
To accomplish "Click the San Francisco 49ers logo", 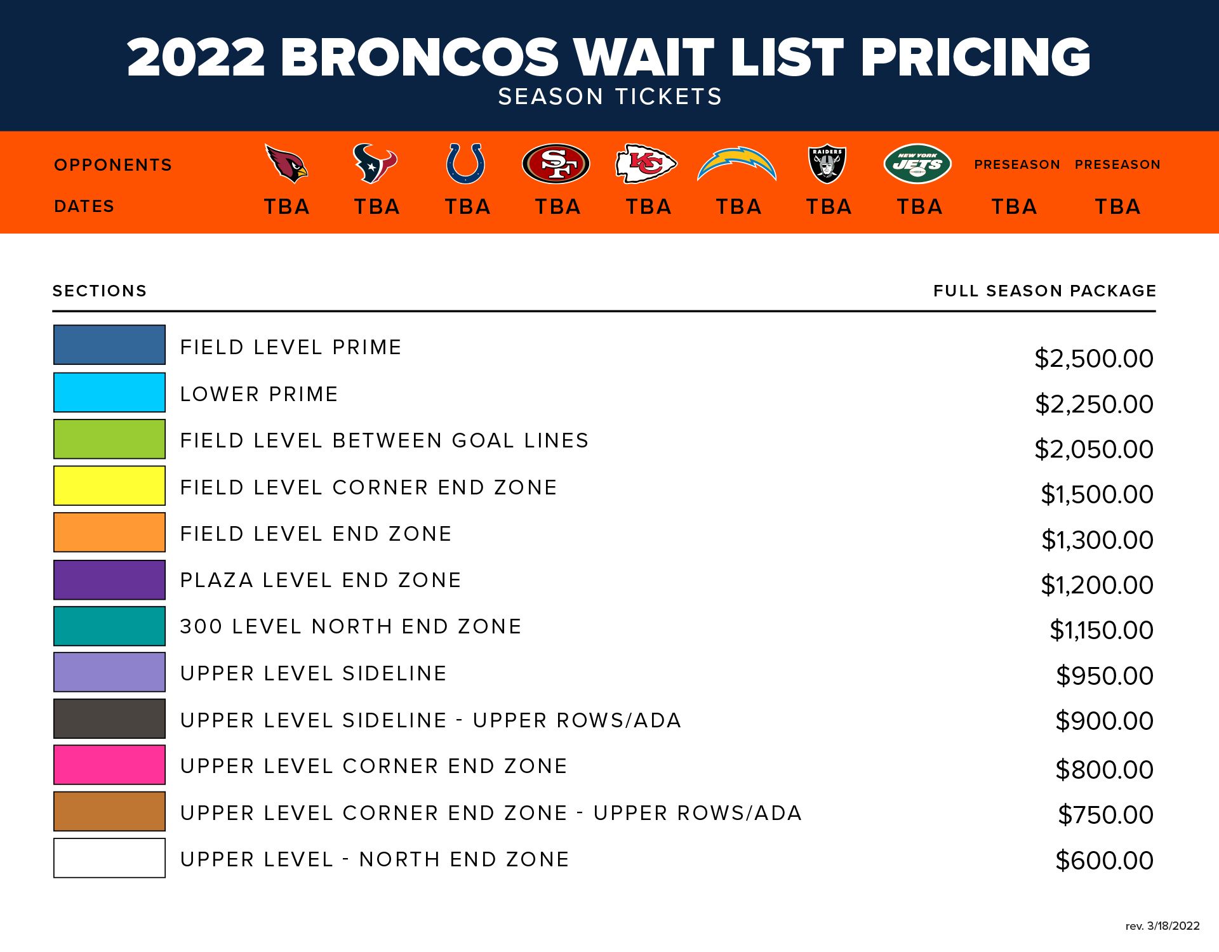I will click(x=556, y=164).
